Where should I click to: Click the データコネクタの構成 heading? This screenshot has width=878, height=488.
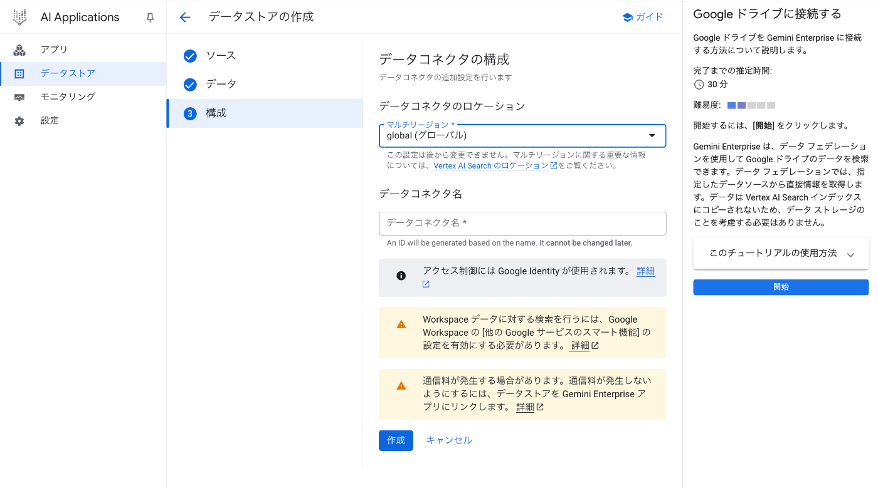(x=444, y=60)
